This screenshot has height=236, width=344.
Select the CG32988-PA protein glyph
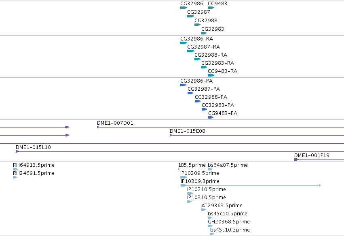point(198,102)
